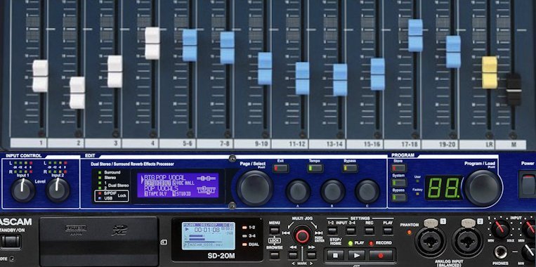The height and width of the screenshot is (267, 536).
Task: Click the rewind button under the jog dial
Action: click(293, 255)
